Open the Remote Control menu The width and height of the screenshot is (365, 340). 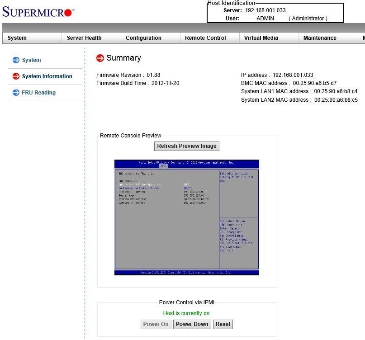click(210, 38)
